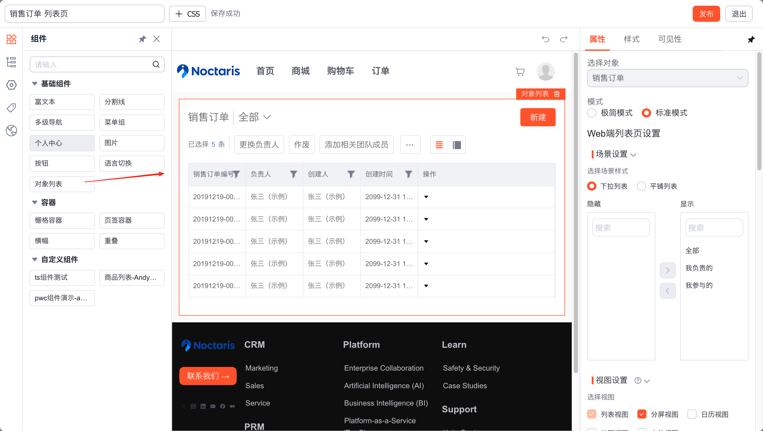Filter the 负责人 column
This screenshot has width=763, height=431.
click(x=293, y=174)
